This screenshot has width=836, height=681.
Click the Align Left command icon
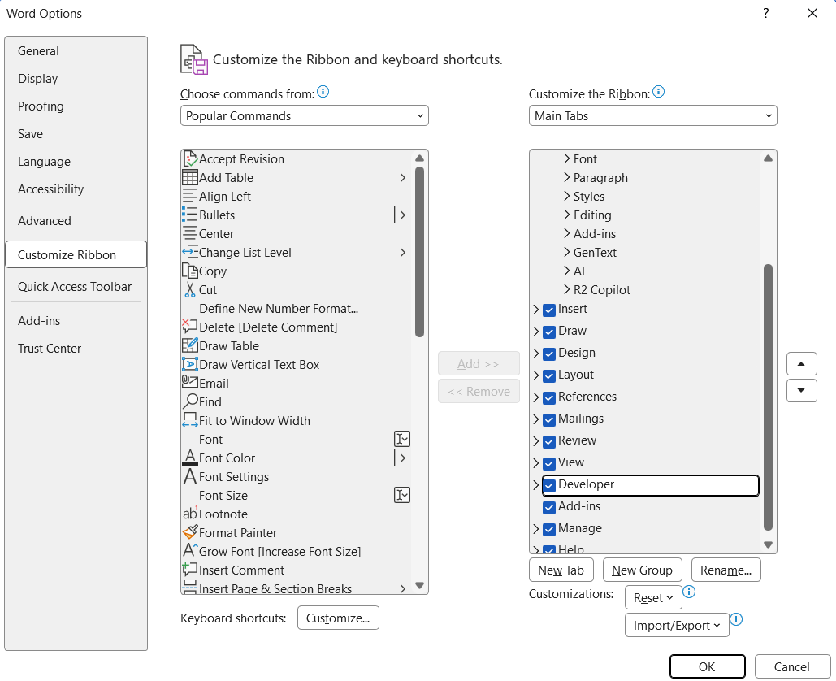click(x=190, y=196)
